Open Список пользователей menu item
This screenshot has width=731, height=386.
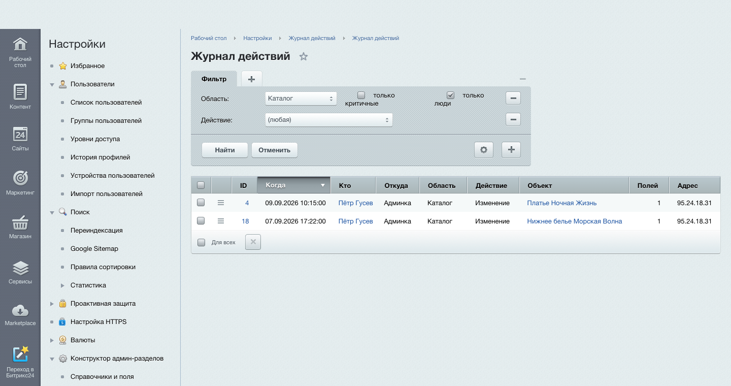point(106,103)
